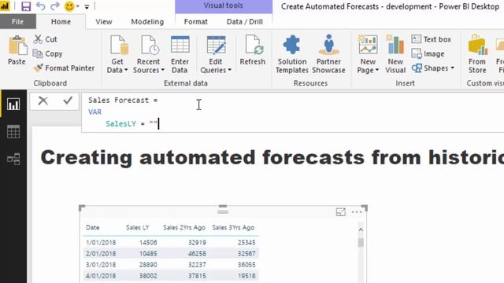Image resolution: width=504 pixels, height=283 pixels.
Task: Insert a New Visual bar chart
Action: click(x=395, y=44)
